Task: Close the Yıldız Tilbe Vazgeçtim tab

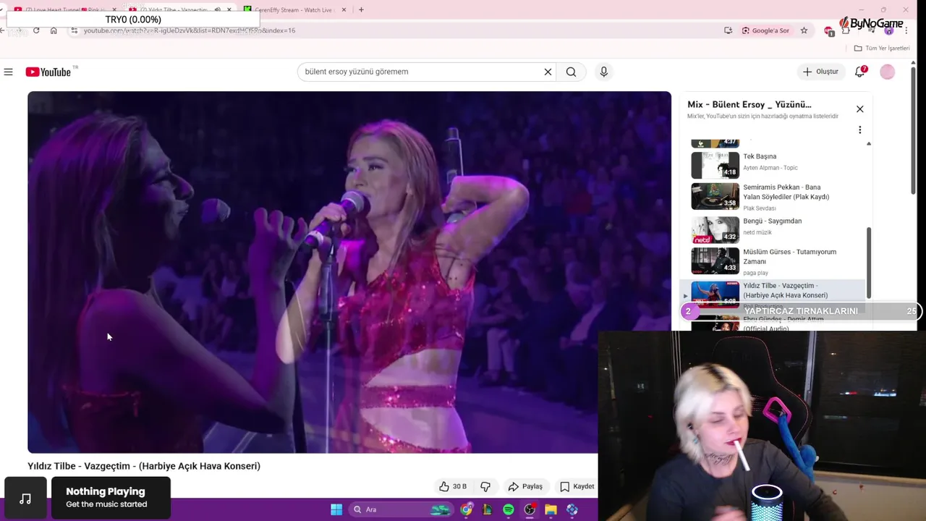Action: (229, 9)
